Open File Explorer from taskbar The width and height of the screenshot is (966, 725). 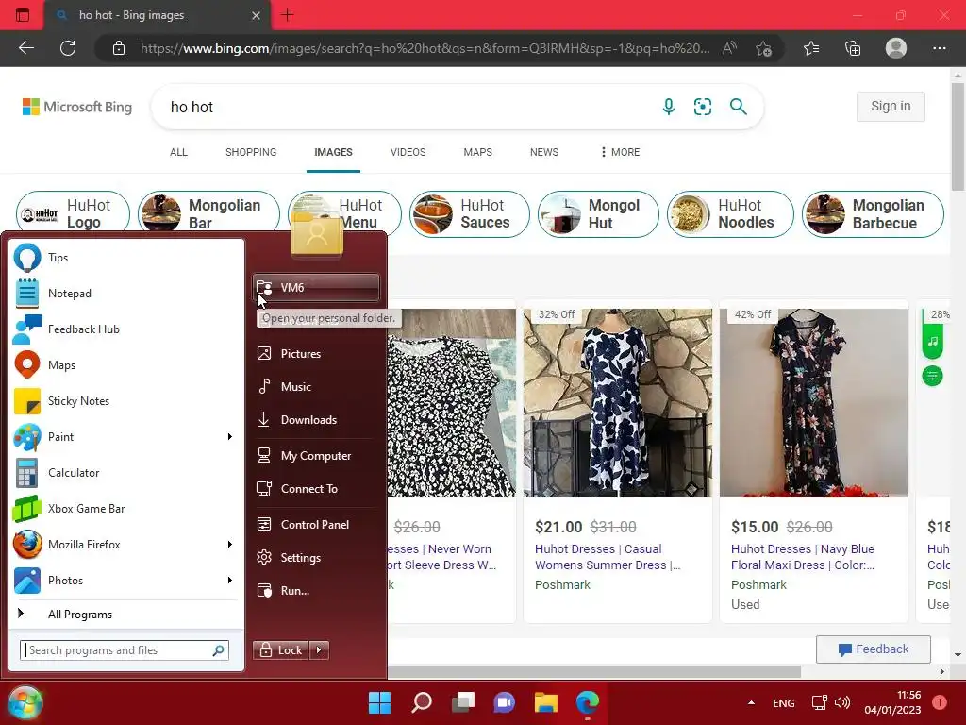[546, 702]
